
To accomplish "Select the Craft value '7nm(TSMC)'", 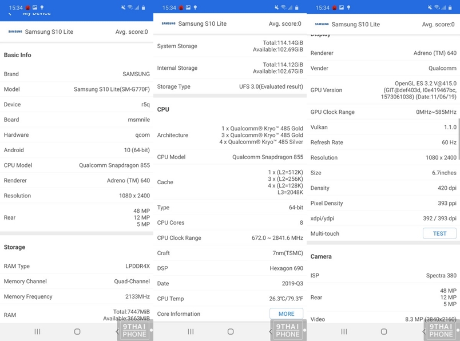I will click(288, 253).
